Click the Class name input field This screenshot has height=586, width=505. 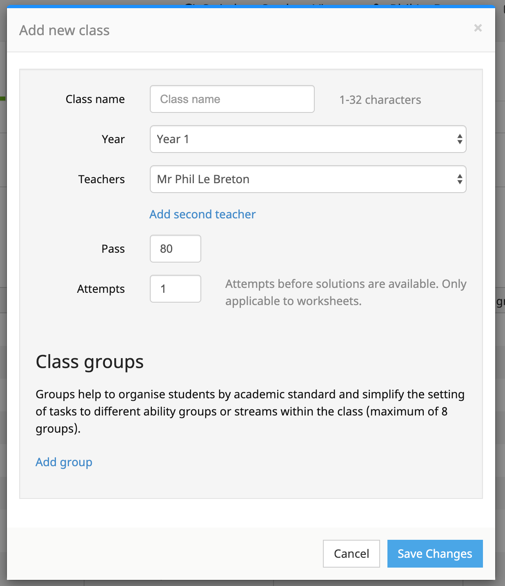pyautogui.click(x=232, y=99)
